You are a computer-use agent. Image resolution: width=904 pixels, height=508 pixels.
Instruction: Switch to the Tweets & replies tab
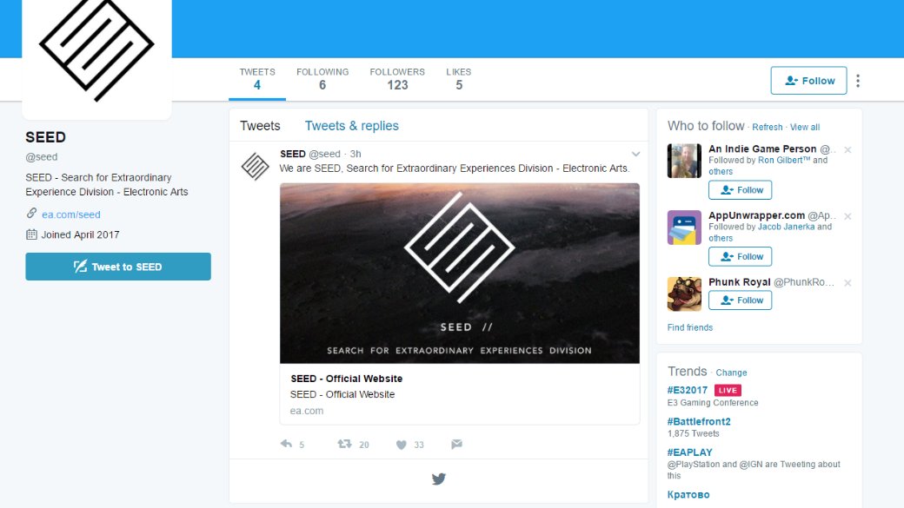[351, 126]
